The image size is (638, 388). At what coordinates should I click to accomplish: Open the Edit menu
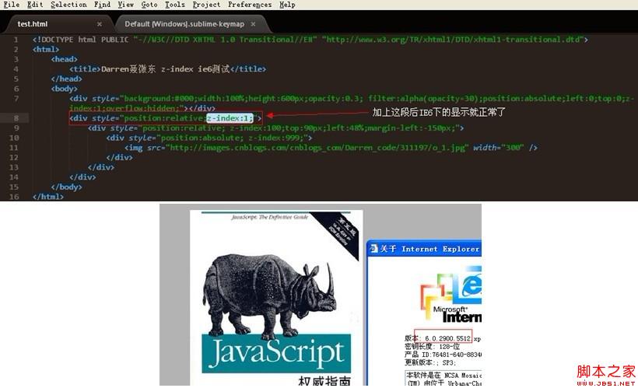(x=35, y=5)
